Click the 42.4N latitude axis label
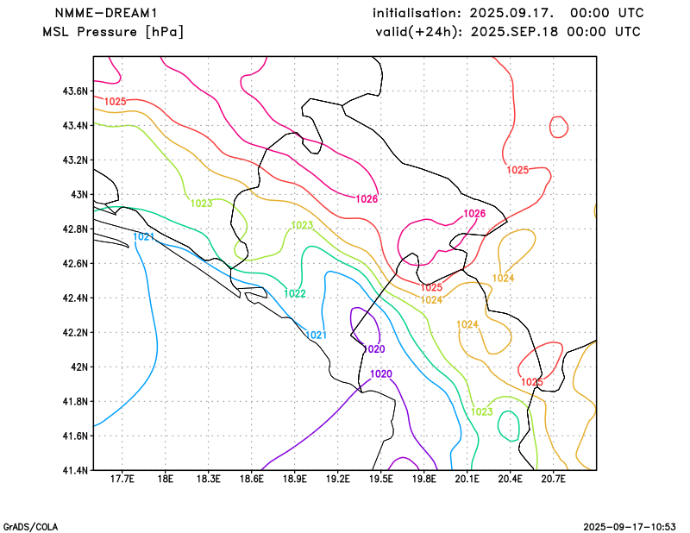Screen dimensions: 690x533 point(75,298)
